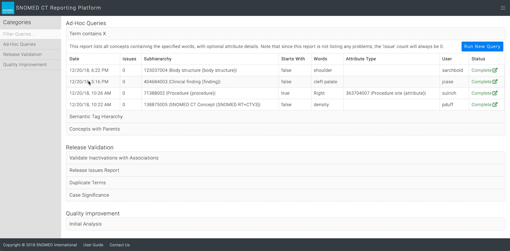Image resolution: width=510 pixels, height=251 pixels.
Task: Expand Release Issues Report
Action: [x=286, y=170]
